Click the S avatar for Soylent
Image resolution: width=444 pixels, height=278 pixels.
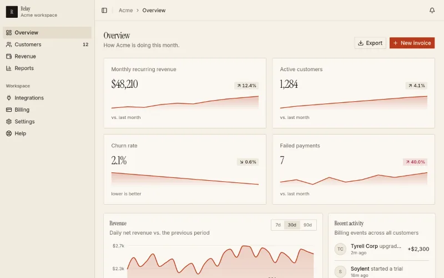pos(340,272)
